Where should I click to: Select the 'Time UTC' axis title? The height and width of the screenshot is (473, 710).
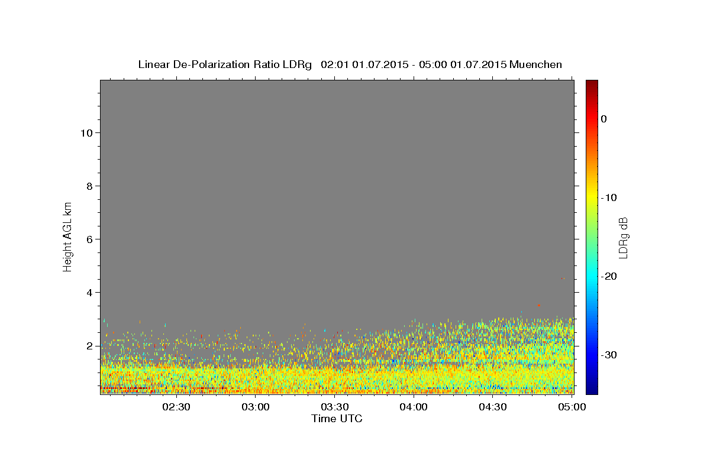click(x=337, y=419)
